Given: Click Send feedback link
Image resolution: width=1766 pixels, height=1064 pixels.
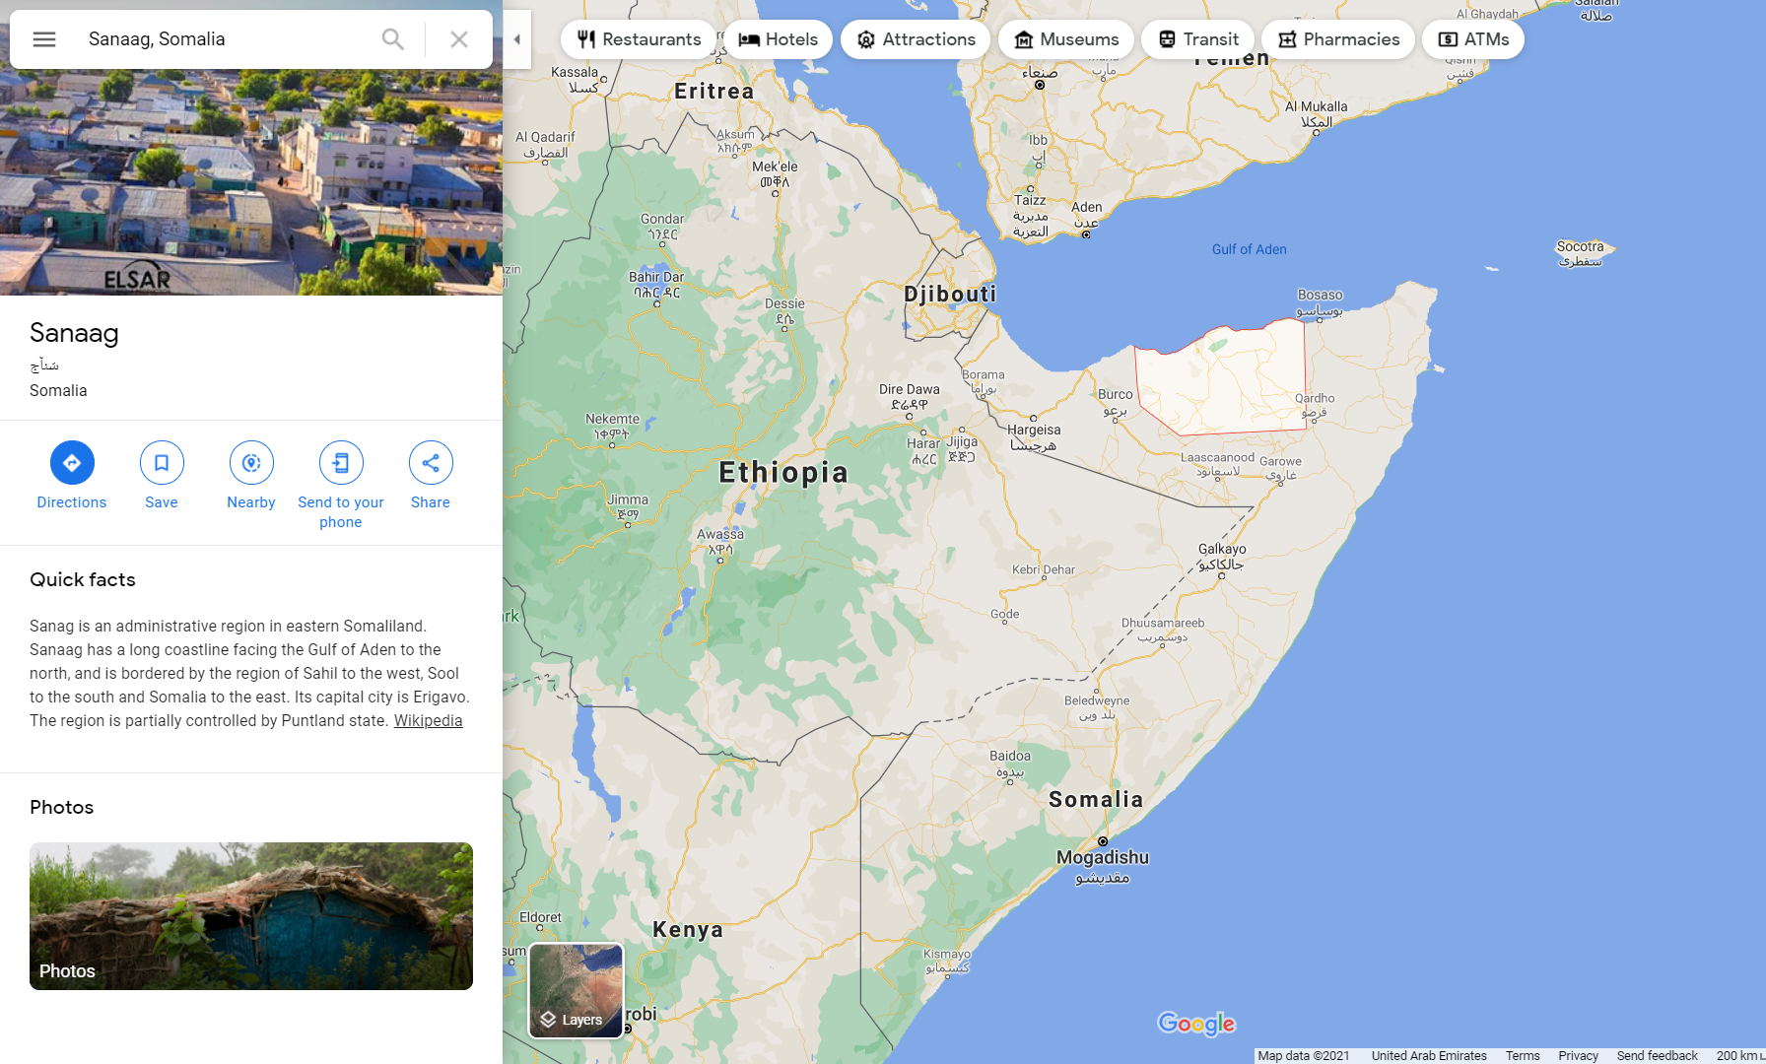Looking at the screenshot, I should coord(1657,1056).
